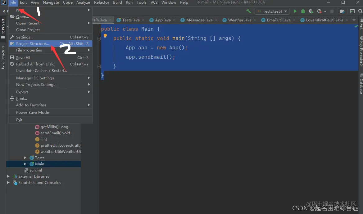The image size is (363, 214).
Task: Click app.sendEmail(); line in the editor
Action: [x=151, y=57]
